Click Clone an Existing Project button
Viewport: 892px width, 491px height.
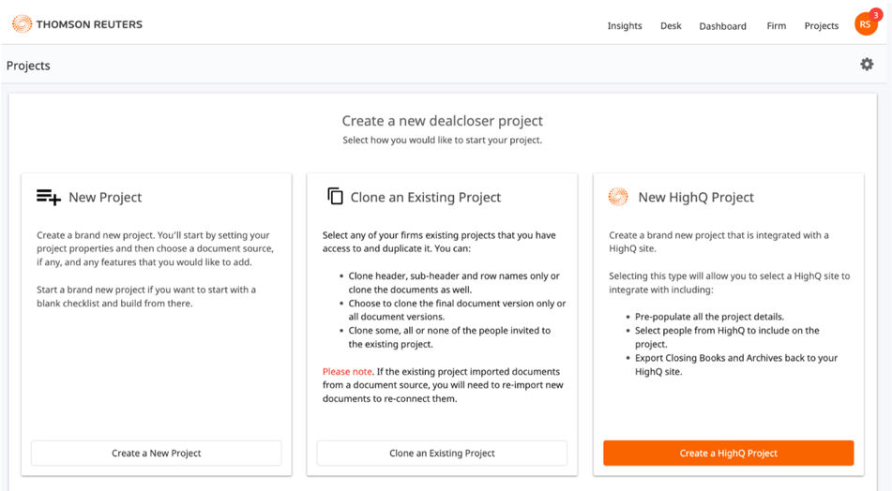pyautogui.click(x=442, y=453)
